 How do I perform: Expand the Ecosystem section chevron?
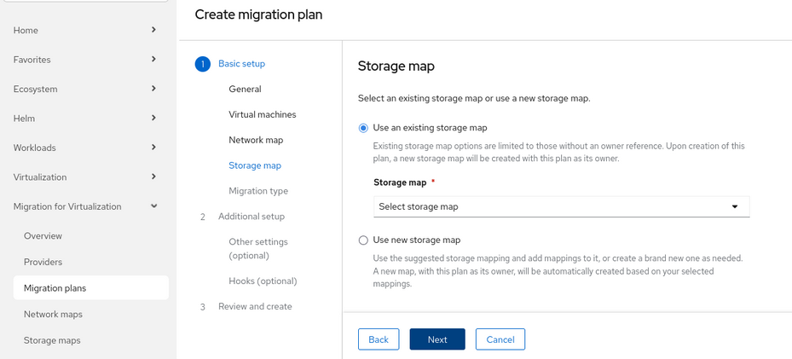tap(153, 89)
